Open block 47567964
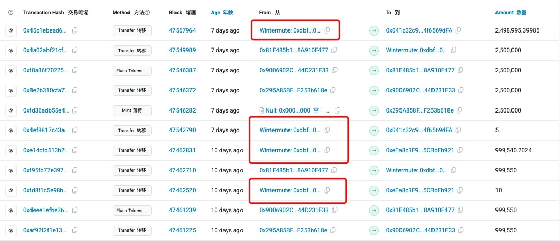560x241 pixels. click(182, 30)
